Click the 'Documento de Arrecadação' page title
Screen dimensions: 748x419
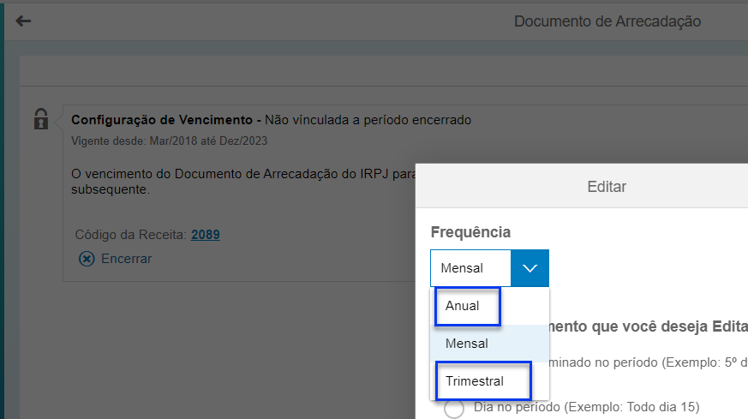click(607, 21)
